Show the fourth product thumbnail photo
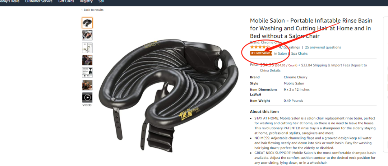Screen dimensions: 388x166 coord(87,60)
